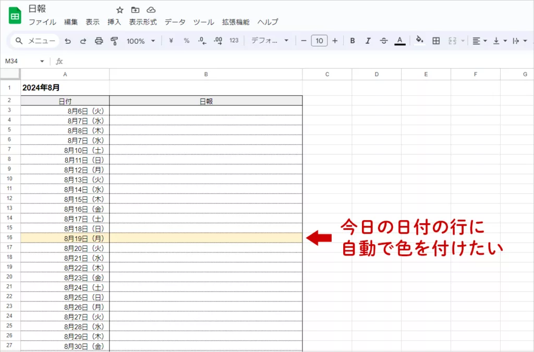Select row 16 header
Image resolution: width=534 pixels, height=352 pixels.
tap(9, 238)
